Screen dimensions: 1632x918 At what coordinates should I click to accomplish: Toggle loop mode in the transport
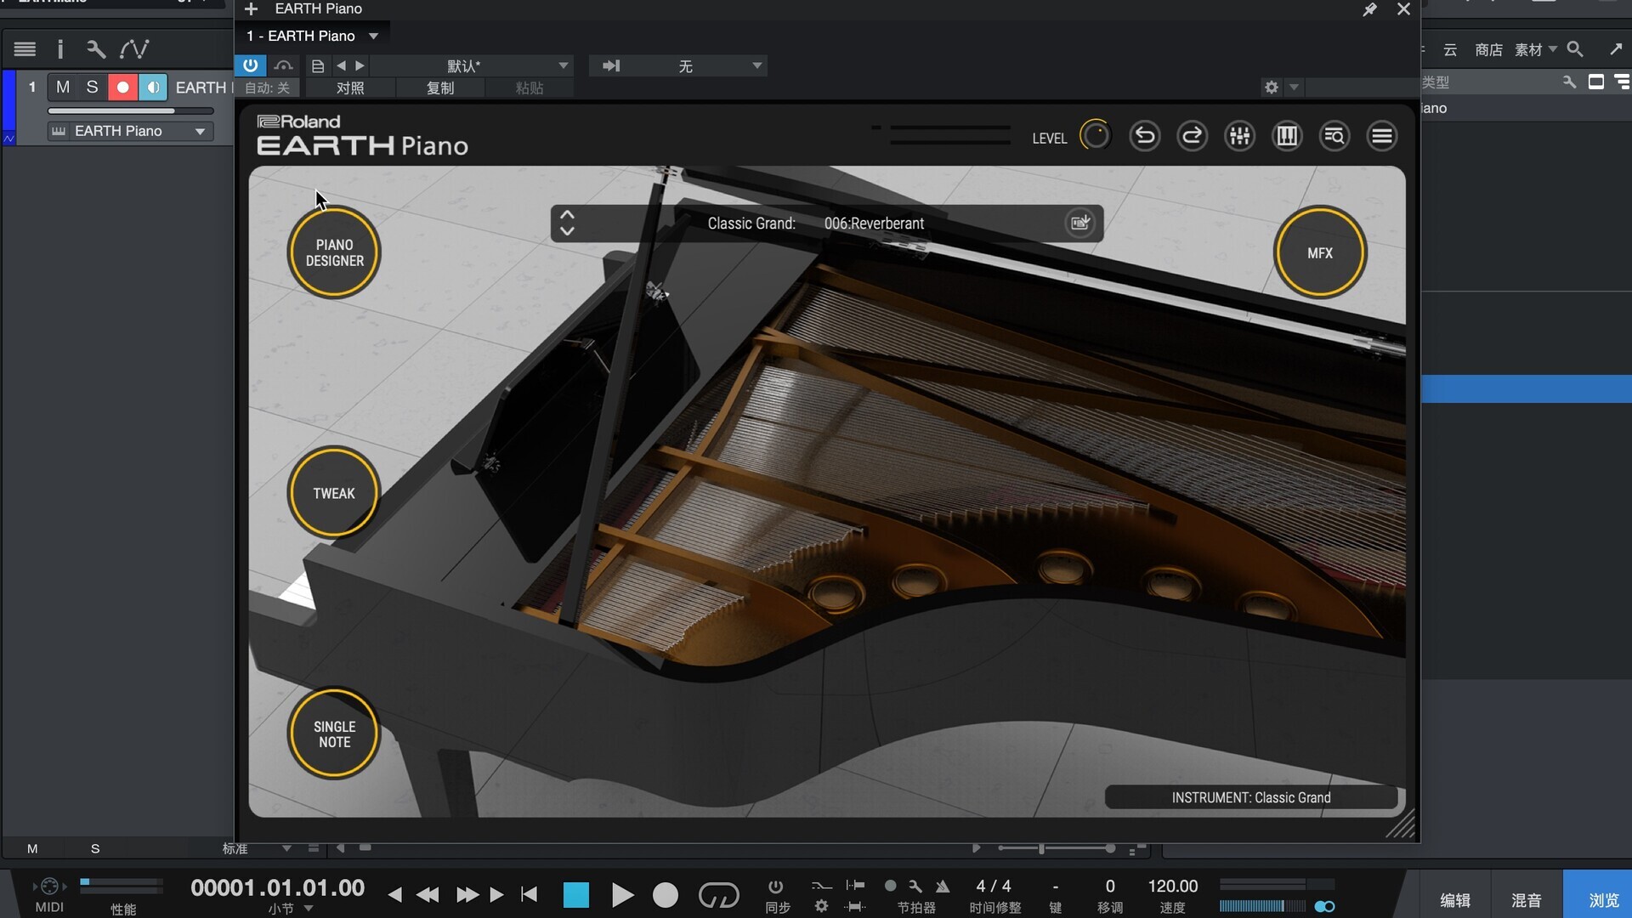718,895
